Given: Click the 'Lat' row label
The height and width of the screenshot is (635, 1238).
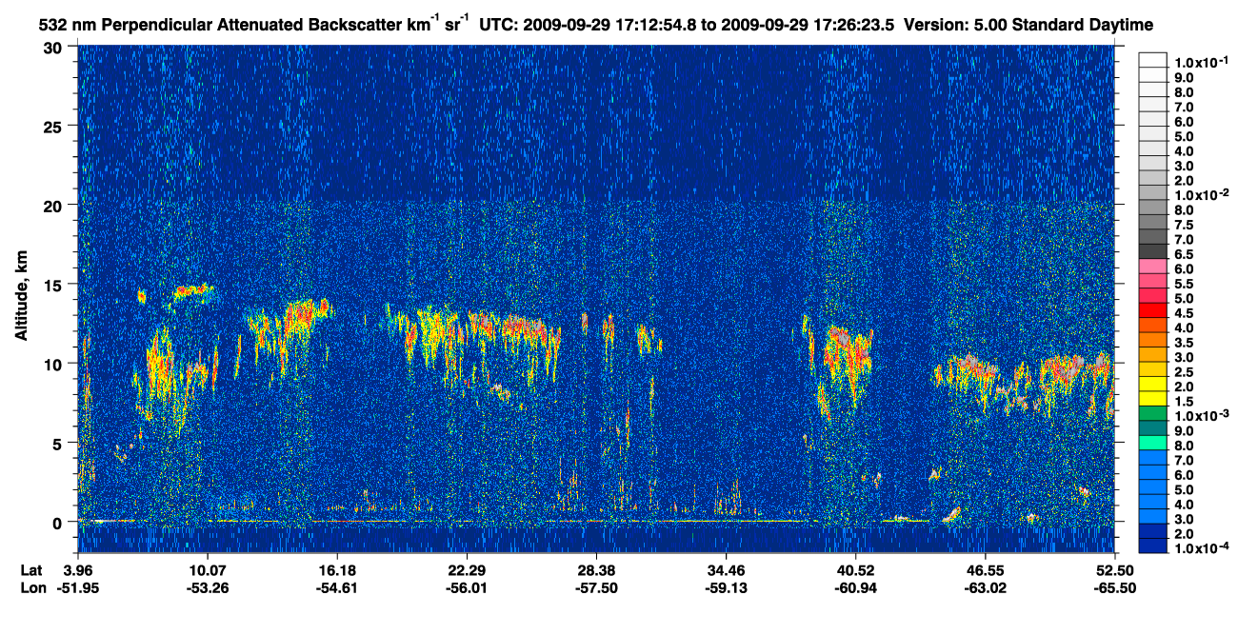Looking at the screenshot, I should (x=32, y=569).
